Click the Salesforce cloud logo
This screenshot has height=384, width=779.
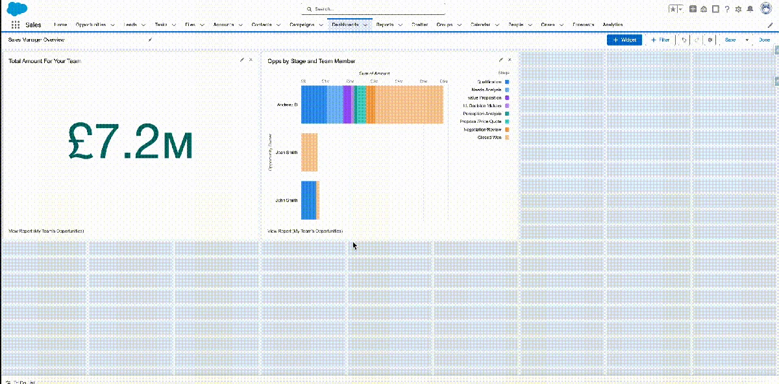point(17,8)
